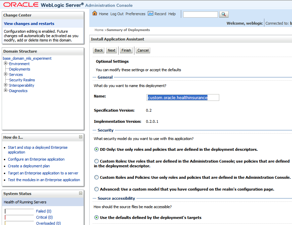This screenshot has height=225, width=292.
Task: Open Diagnostics tree item
Action: pos(18,91)
